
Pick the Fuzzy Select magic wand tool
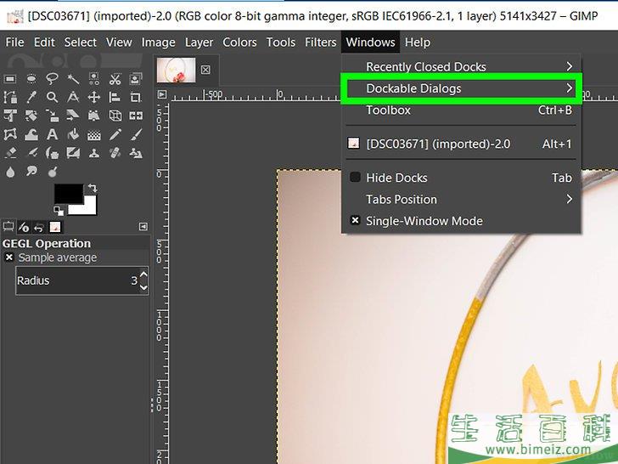click(x=73, y=78)
